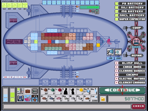Open the REPAIR tab

coord(137,56)
